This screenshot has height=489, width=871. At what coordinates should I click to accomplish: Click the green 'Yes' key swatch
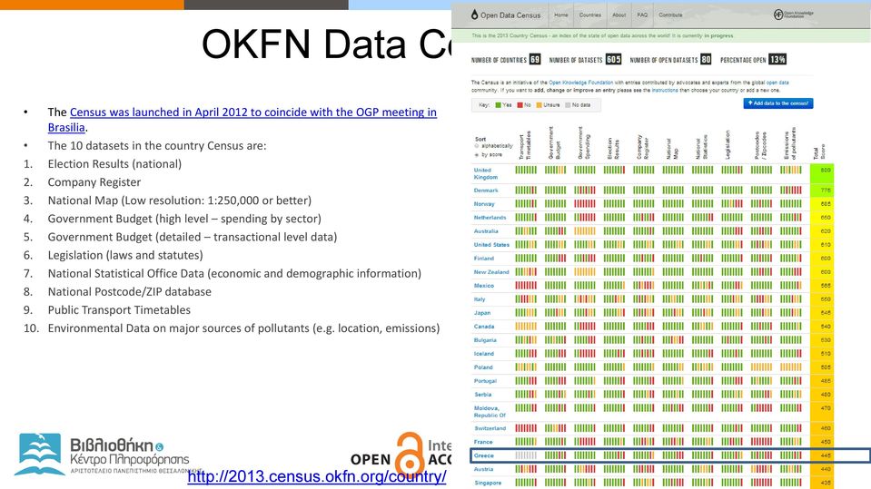click(499, 105)
